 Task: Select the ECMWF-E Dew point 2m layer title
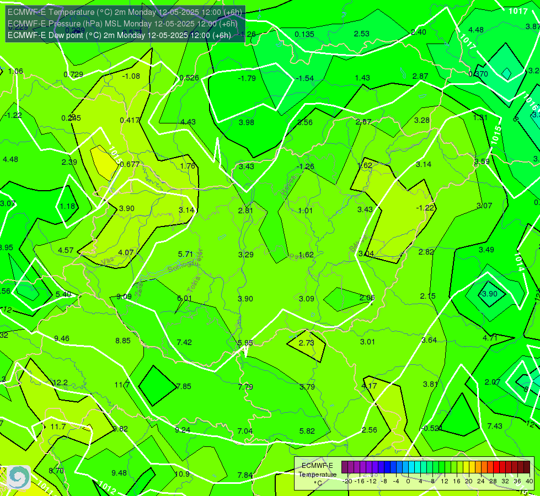point(119,35)
